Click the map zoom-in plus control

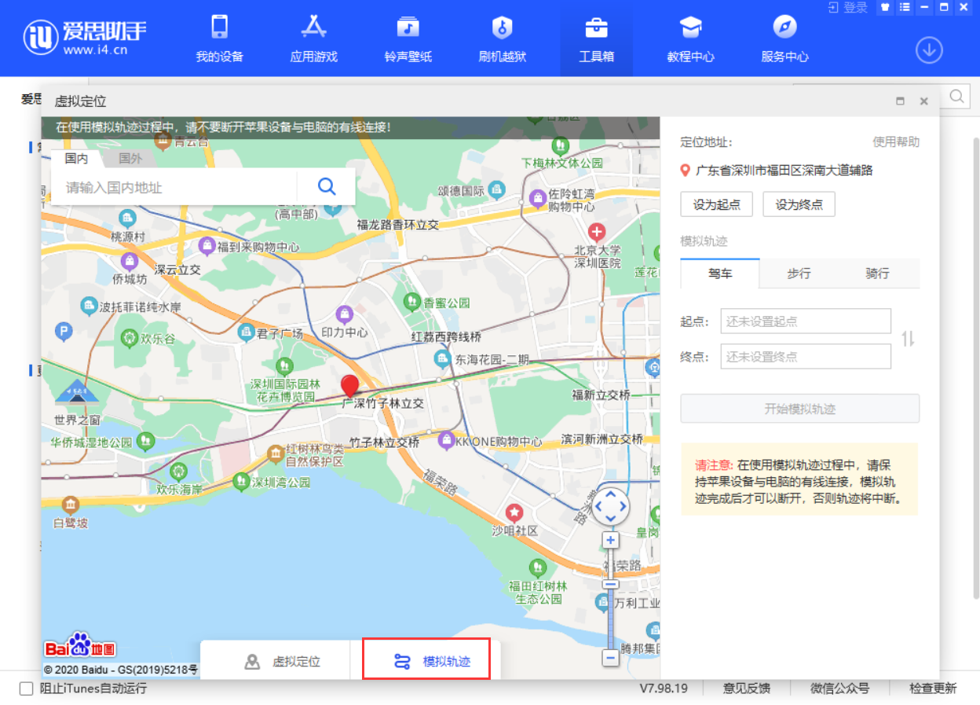pos(610,540)
